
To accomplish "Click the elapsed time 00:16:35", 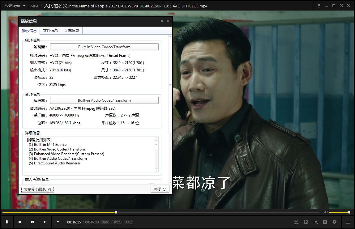I will (74, 222).
